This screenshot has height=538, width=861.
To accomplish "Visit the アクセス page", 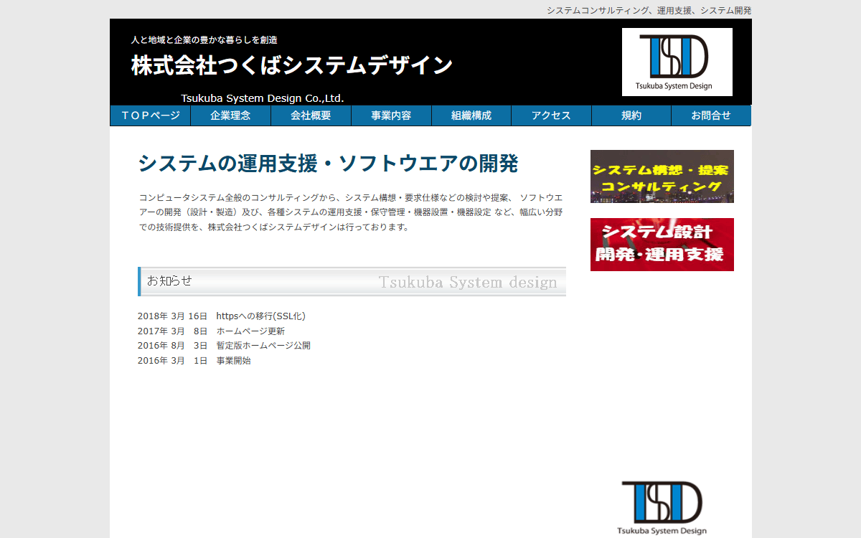I will (551, 115).
